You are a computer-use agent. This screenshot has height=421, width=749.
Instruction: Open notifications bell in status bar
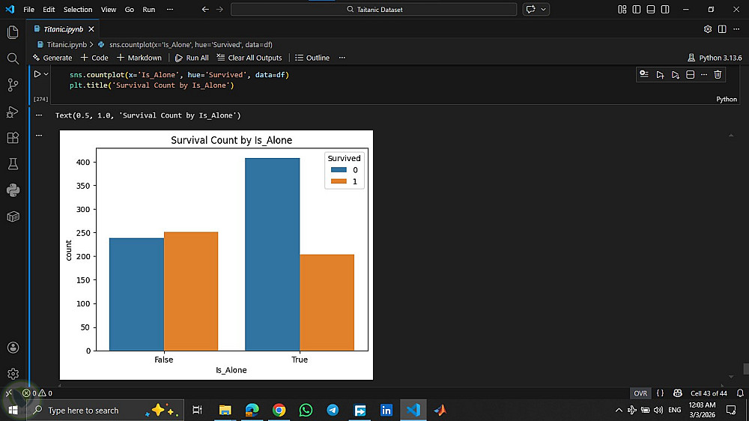[740, 393]
